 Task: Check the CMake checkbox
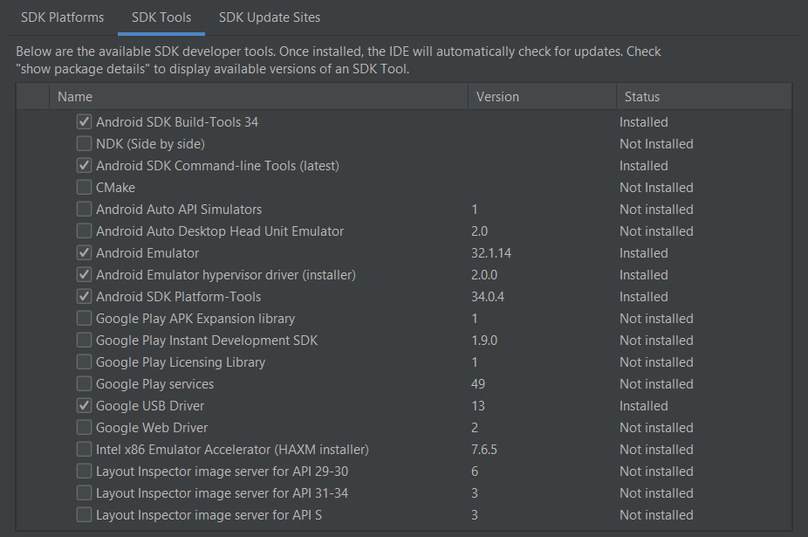(x=84, y=187)
